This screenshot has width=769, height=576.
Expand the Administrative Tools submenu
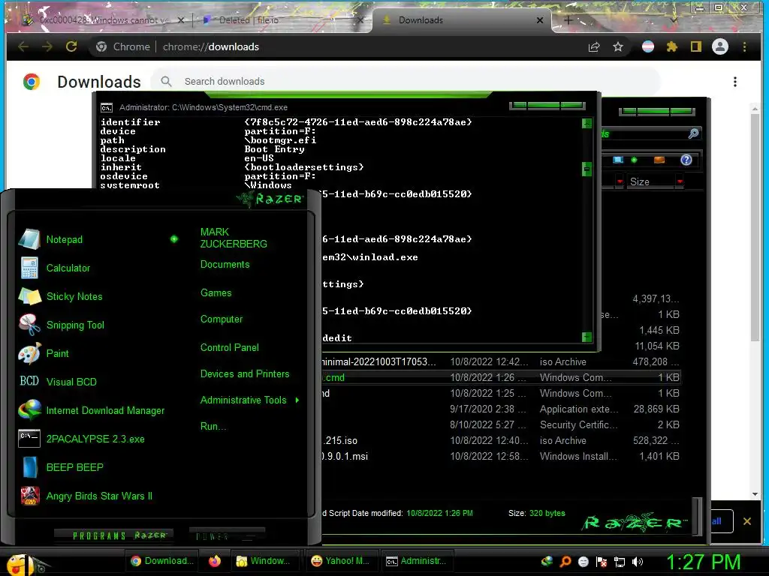coord(249,400)
